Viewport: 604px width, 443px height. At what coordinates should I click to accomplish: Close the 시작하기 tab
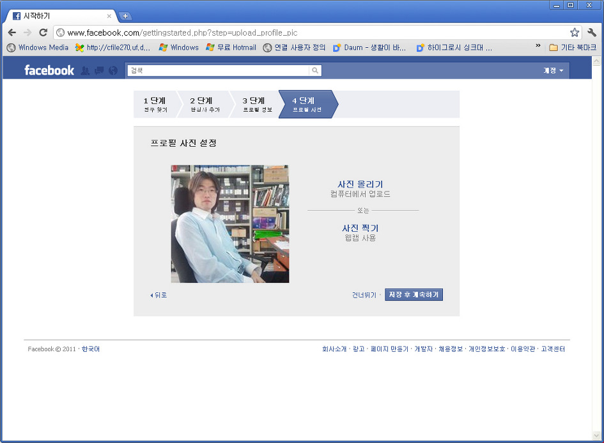tap(109, 16)
